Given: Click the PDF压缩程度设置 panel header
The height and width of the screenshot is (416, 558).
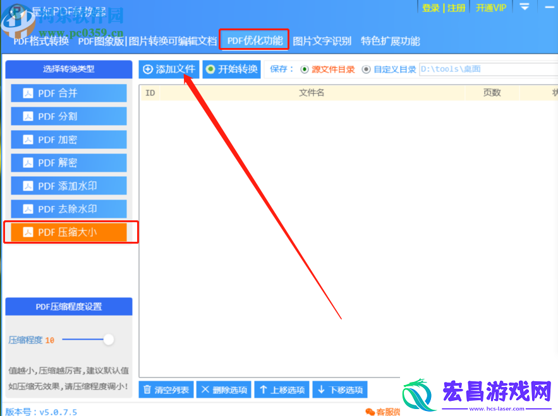Looking at the screenshot, I should pyautogui.click(x=69, y=307).
